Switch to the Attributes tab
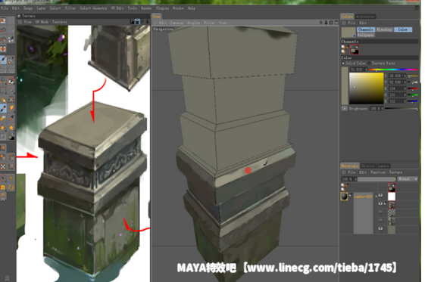Viewport: 428px width, 282px height. (x=365, y=17)
